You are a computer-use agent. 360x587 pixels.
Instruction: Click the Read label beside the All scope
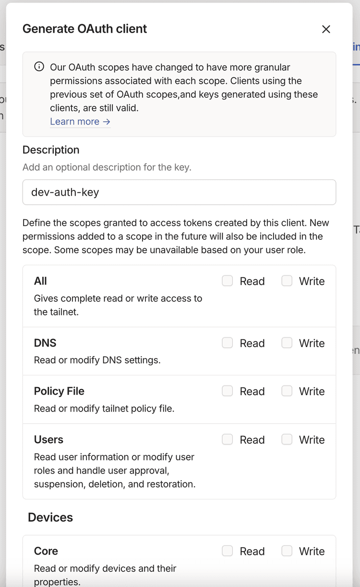(x=252, y=281)
